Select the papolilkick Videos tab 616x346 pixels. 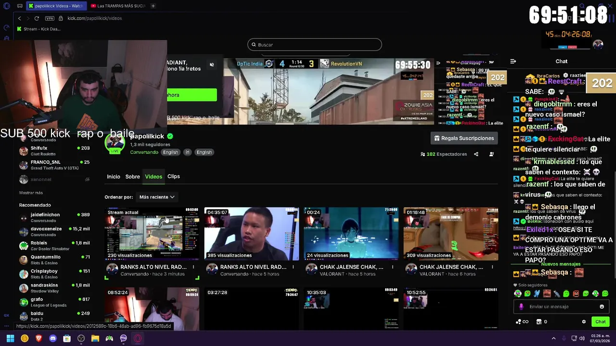point(56,6)
